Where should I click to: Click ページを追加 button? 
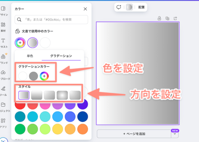[x=134, y=134]
